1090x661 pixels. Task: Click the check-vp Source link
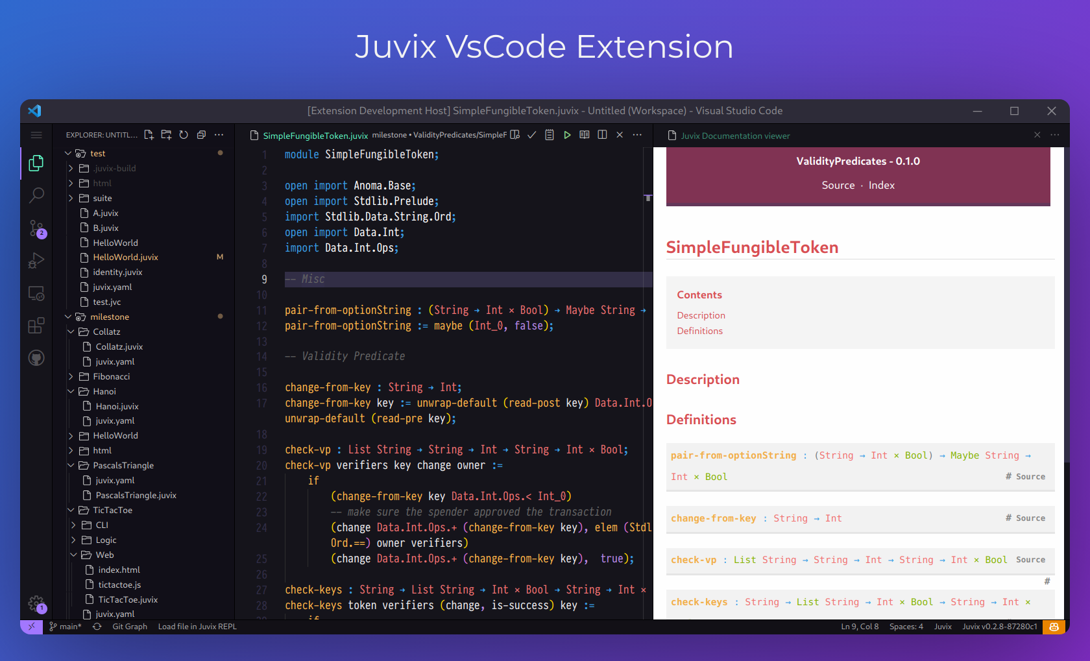(x=1030, y=559)
